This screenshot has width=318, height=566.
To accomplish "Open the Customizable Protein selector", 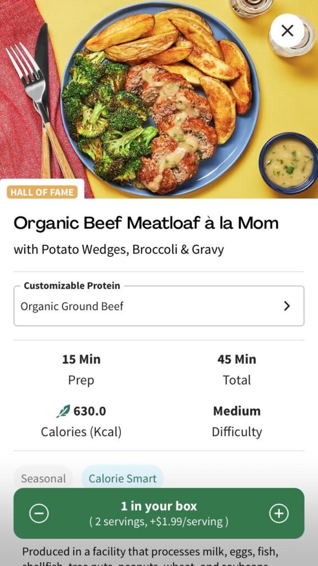I will 159,306.
